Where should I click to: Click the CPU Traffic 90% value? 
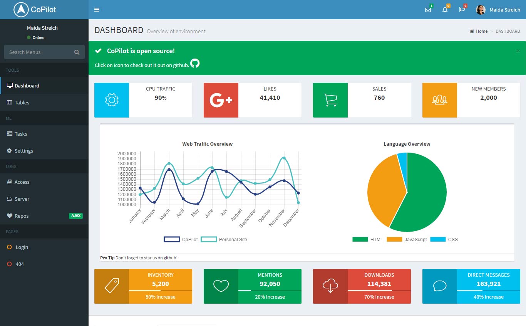pos(161,98)
